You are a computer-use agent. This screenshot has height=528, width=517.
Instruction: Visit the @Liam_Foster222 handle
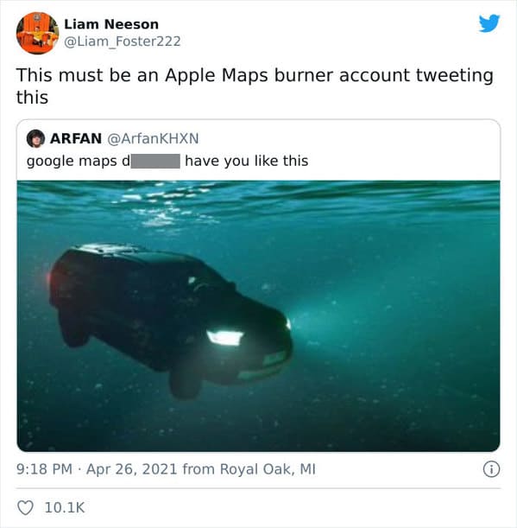pyautogui.click(x=123, y=41)
